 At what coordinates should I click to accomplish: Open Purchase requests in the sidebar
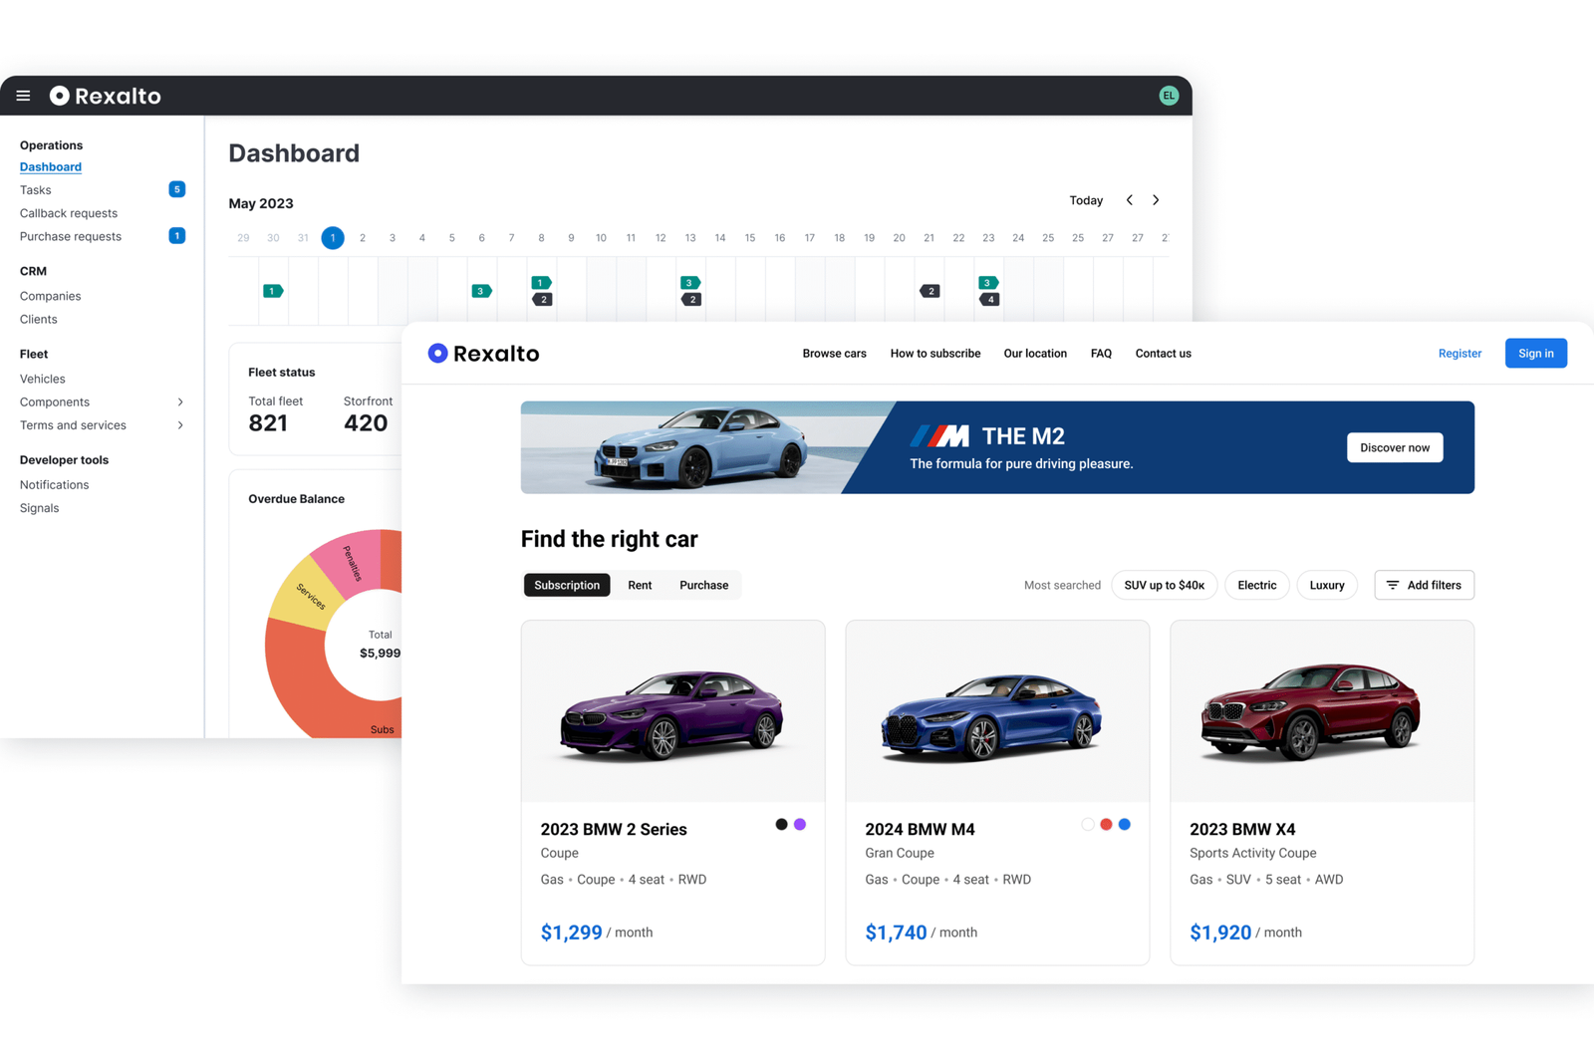71,236
